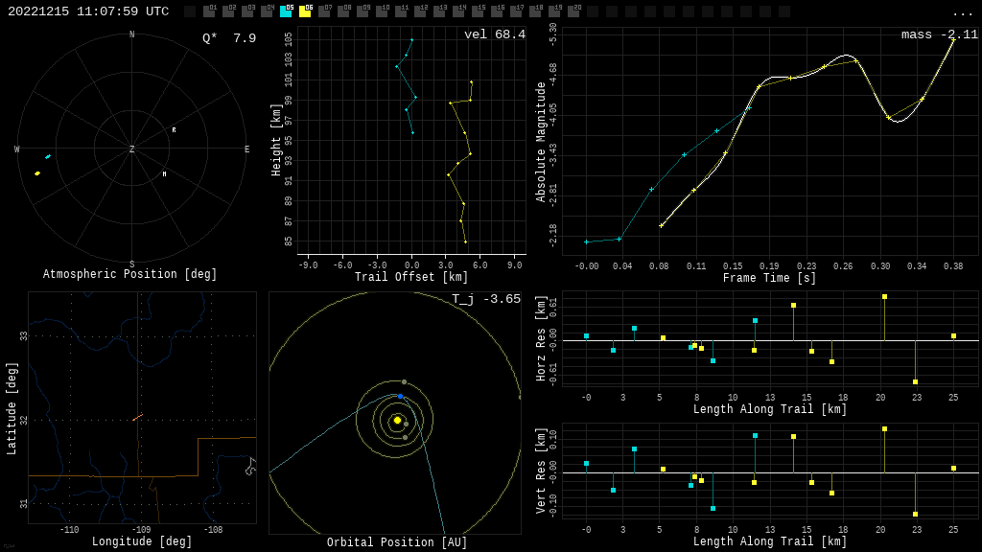
Task: Click the vel 68.4 velocity label
Action: [494, 34]
